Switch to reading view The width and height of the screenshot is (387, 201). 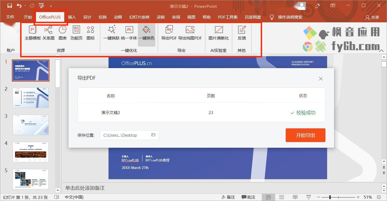pos(295,197)
